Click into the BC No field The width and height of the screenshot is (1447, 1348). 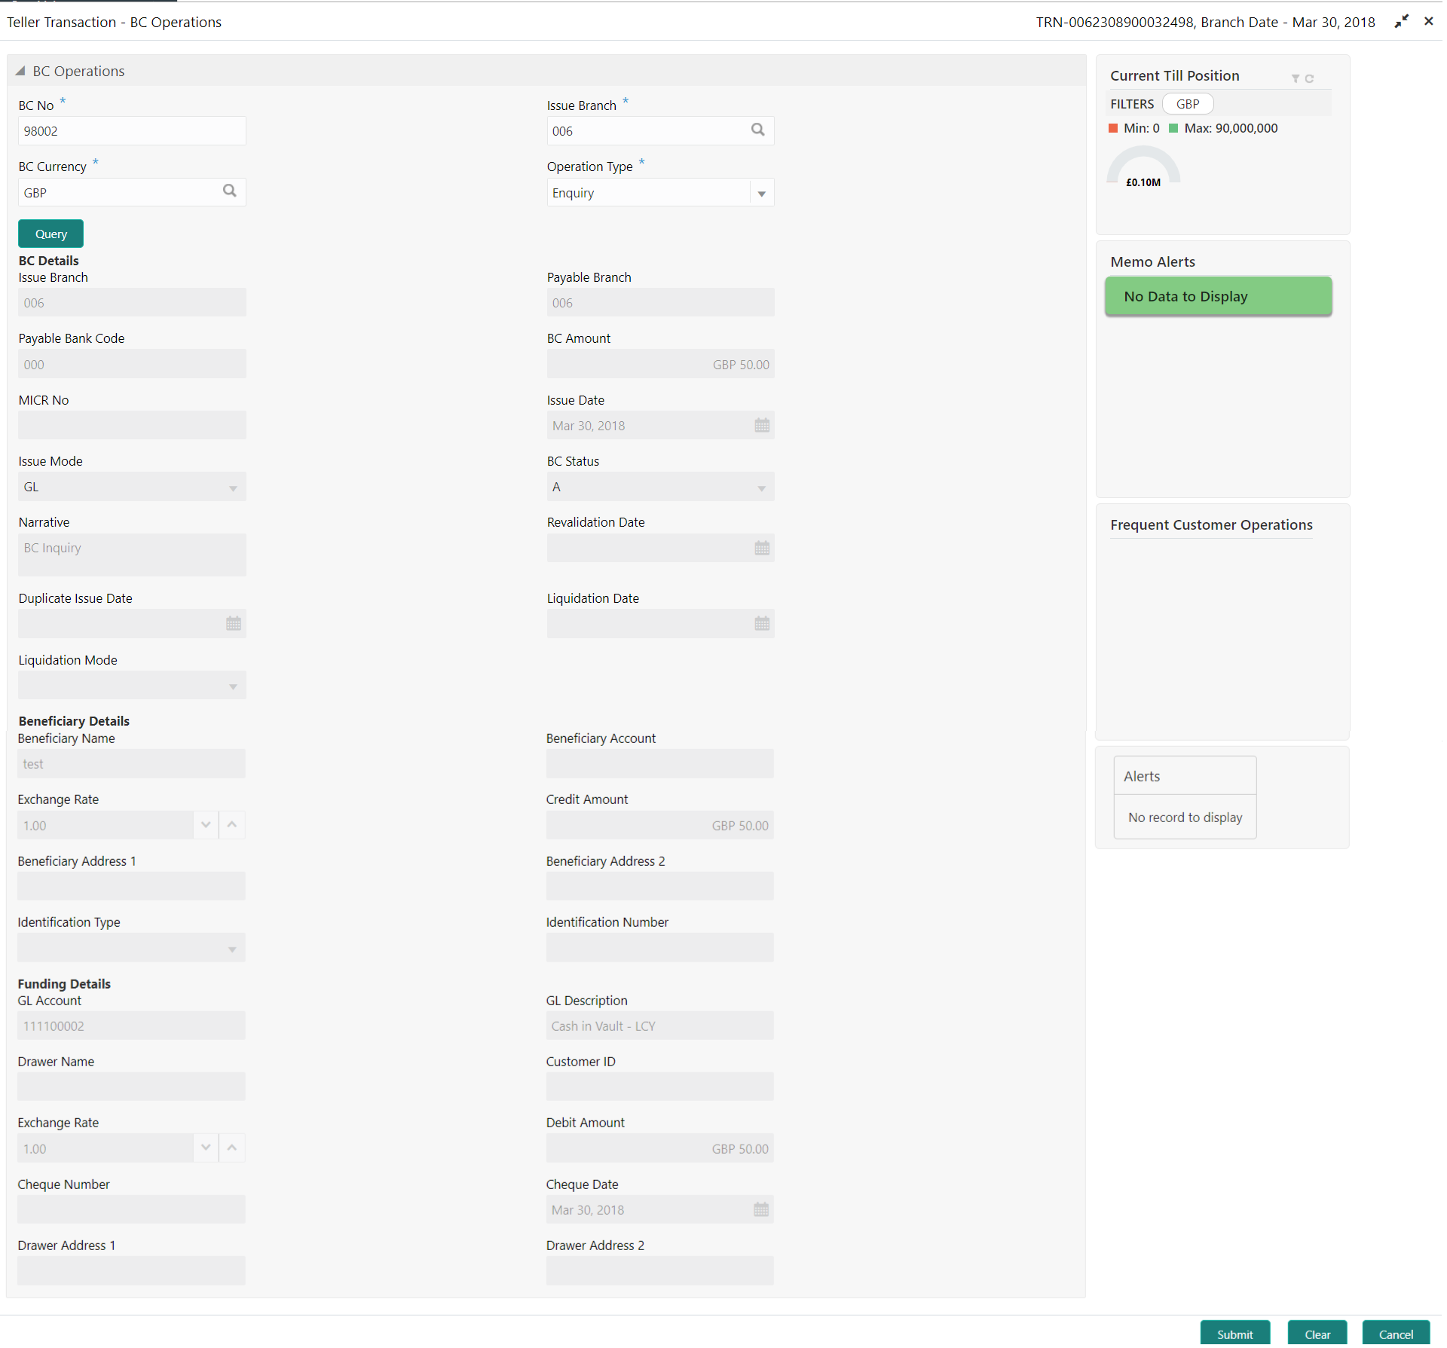pos(132,131)
